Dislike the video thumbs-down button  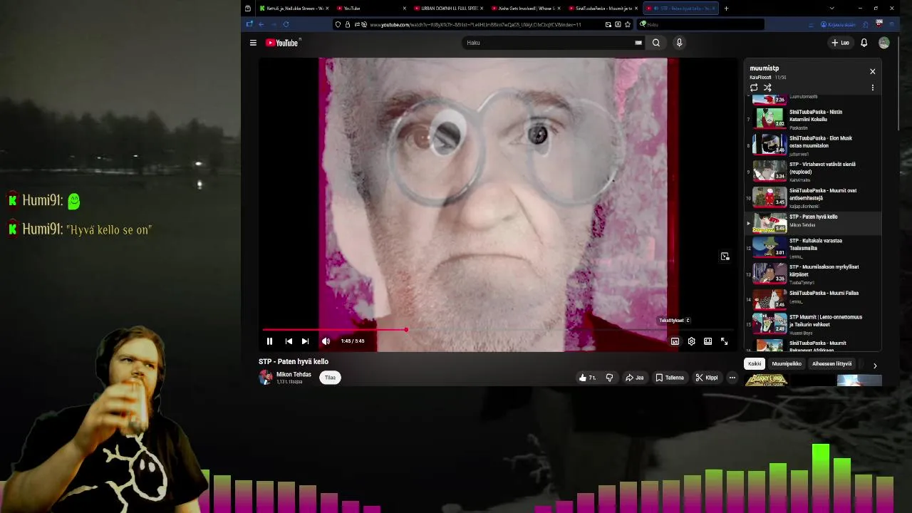[x=609, y=378]
